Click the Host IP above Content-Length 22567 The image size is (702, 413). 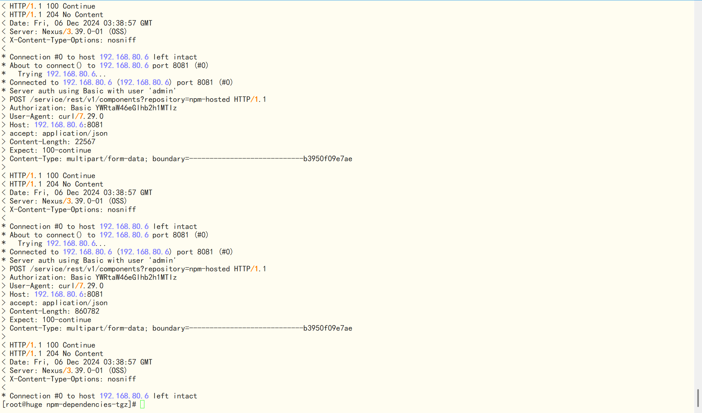(59, 125)
